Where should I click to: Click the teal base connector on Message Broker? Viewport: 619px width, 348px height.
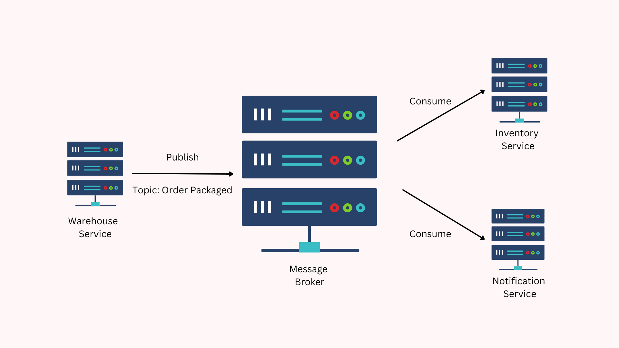coord(309,248)
